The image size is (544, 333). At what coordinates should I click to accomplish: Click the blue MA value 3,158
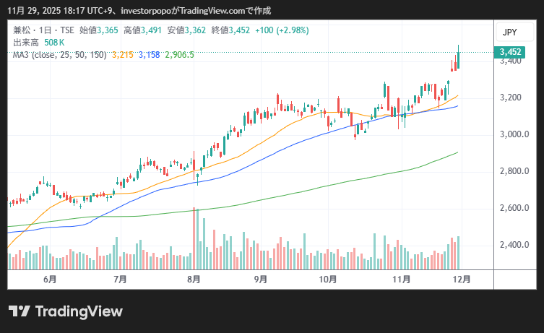150,55
